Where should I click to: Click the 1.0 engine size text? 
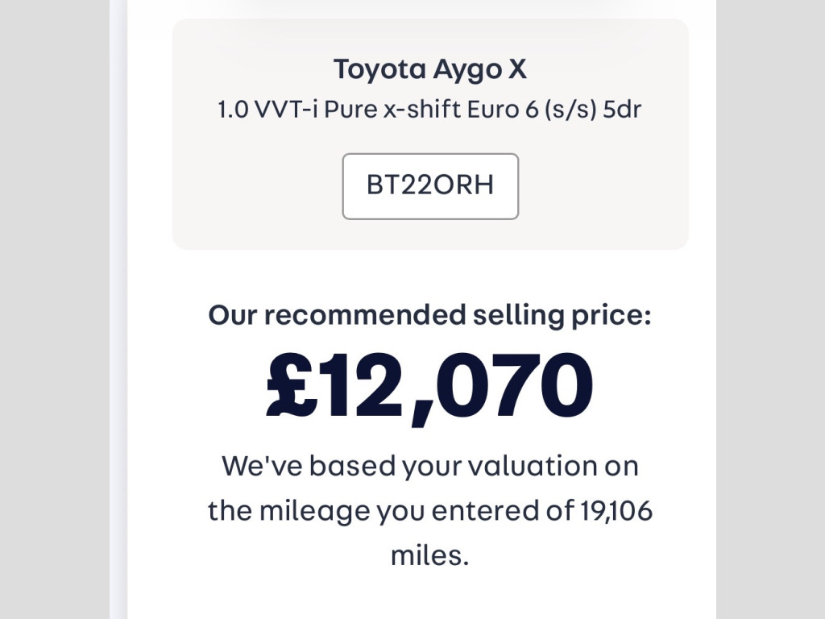coord(233,109)
